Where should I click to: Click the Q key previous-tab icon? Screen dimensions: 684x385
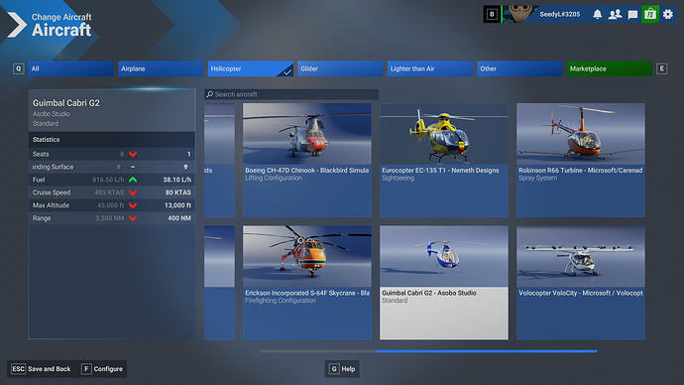pos(18,68)
